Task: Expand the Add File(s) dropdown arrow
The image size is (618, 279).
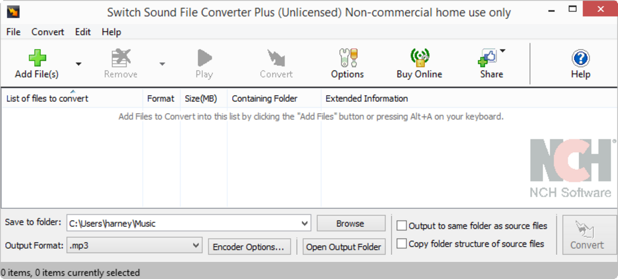Action: point(78,64)
